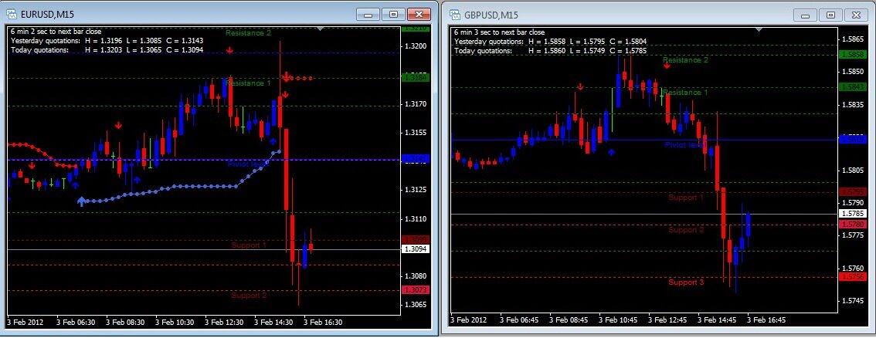Click the chart shift triangle in GBPUSD window
Screen dimensions: 876x338
coord(759,29)
